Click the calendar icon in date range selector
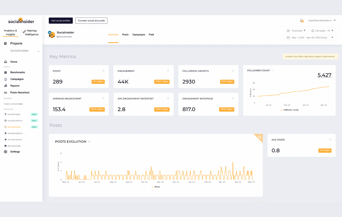 [288, 38]
